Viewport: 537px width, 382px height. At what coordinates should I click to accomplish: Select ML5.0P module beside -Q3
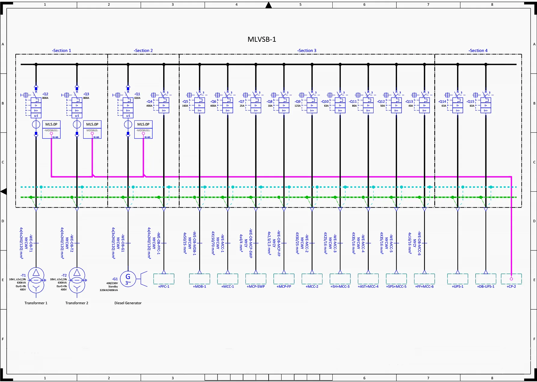(92, 130)
